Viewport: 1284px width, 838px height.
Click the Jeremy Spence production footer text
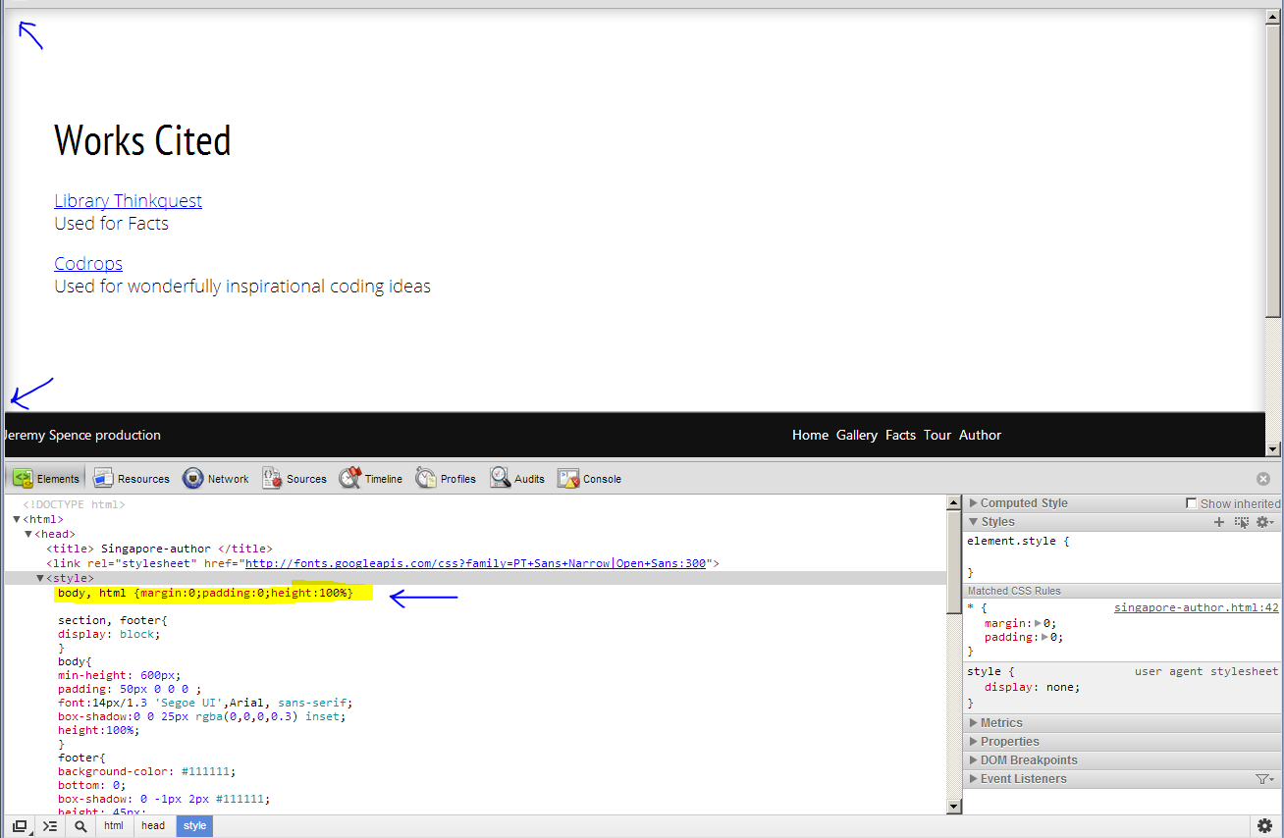[82, 435]
